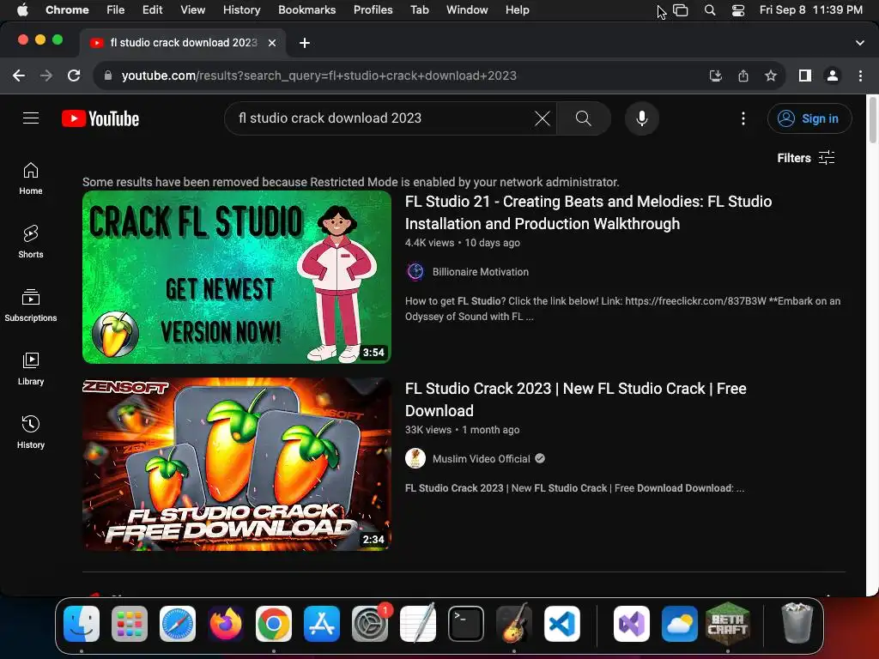Image resolution: width=879 pixels, height=659 pixels.
Task: Open Visual Studio Code from the dock
Action: tap(562, 624)
